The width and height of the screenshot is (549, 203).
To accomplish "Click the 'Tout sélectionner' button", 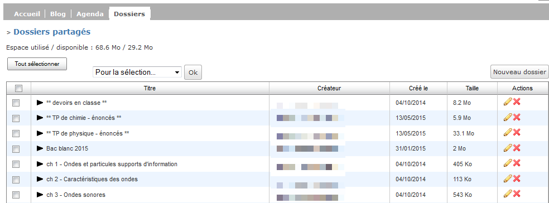I will 37,64.
